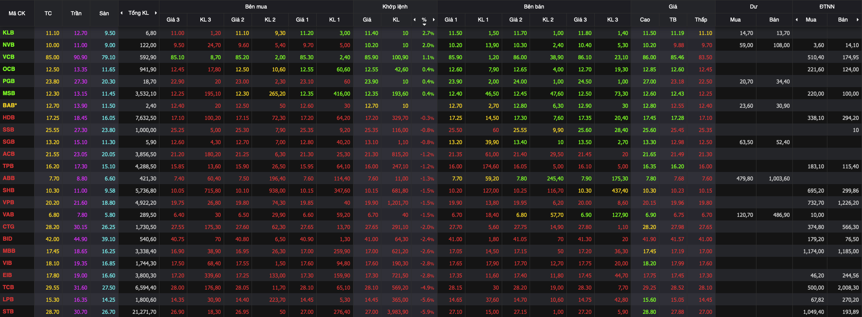This screenshot has height=317, width=862.
Task: Click MSB buy KL 1 value 416,00
Action: click(342, 94)
